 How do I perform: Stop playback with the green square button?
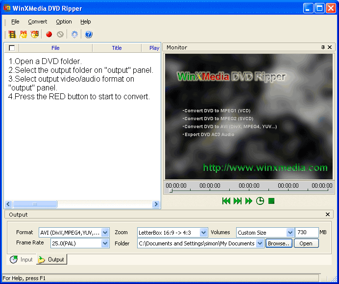coord(271,201)
